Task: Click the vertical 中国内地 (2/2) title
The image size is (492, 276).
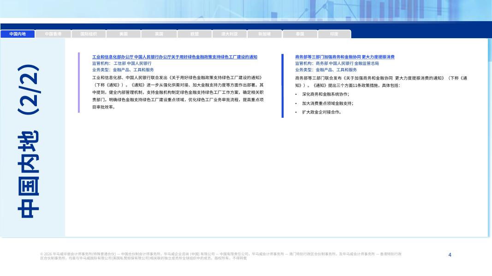Action: click(x=33, y=140)
